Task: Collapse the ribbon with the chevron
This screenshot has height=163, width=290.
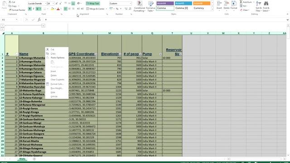Action: coord(287,14)
